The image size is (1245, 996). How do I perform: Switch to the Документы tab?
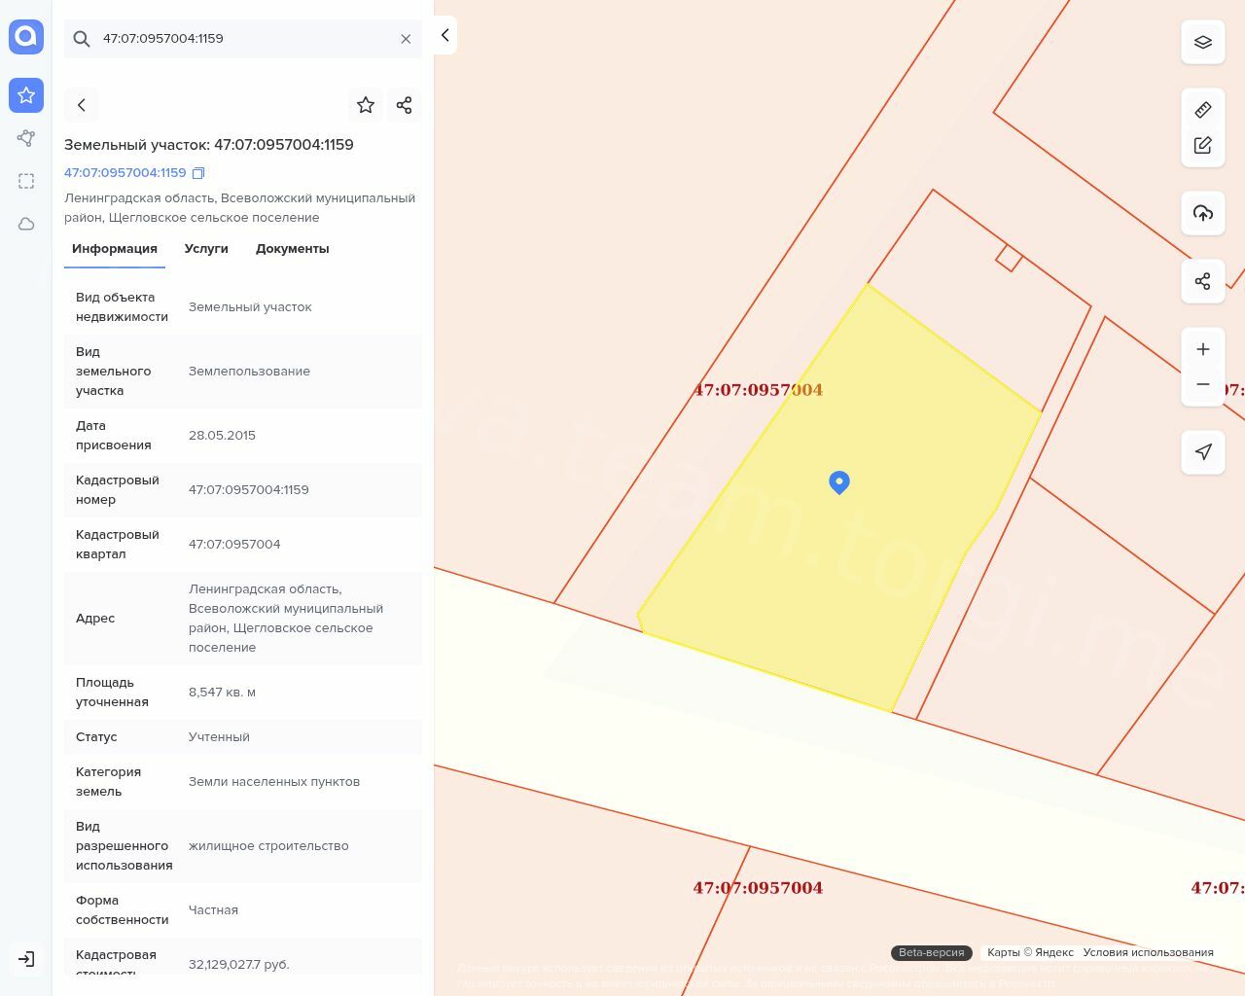(292, 249)
